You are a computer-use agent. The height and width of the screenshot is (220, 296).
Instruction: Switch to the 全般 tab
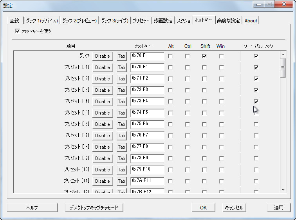pos(15,21)
